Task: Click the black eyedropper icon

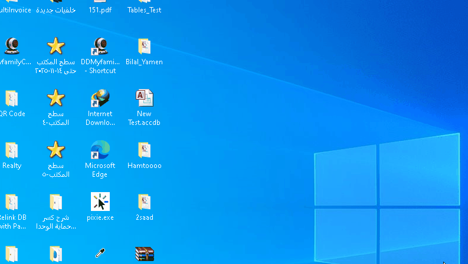Action: coord(100,254)
